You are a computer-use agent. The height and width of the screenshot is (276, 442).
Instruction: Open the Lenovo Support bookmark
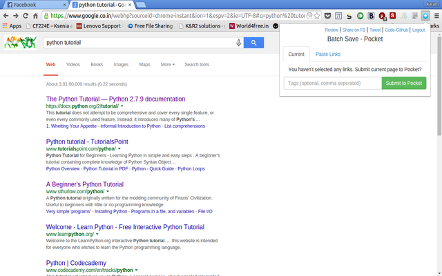point(99,26)
